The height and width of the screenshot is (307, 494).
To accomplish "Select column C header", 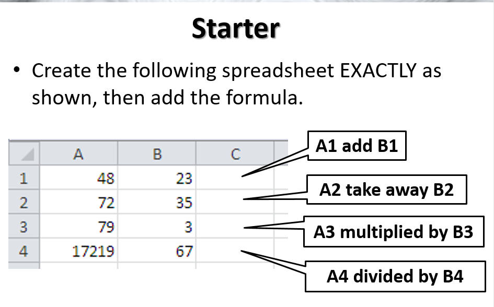I will (x=235, y=154).
